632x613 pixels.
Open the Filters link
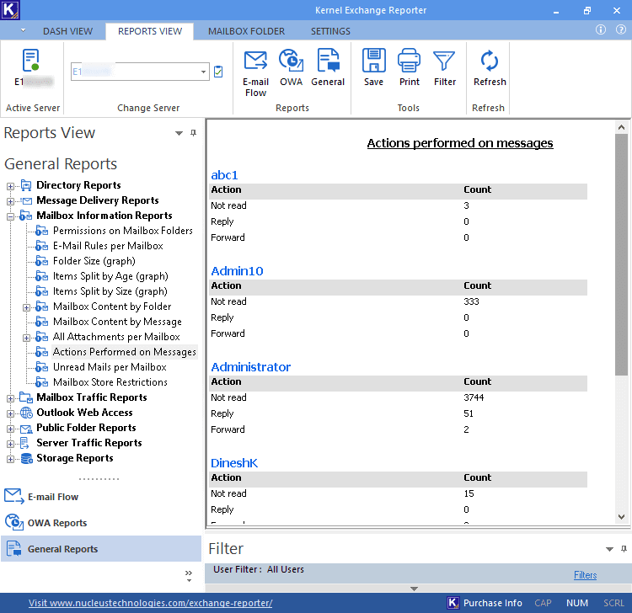[x=585, y=575]
